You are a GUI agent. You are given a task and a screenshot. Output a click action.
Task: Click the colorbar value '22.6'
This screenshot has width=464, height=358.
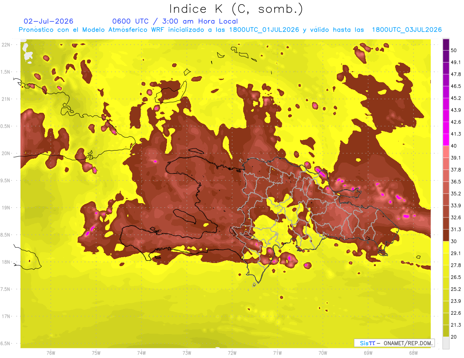[x=456, y=313]
